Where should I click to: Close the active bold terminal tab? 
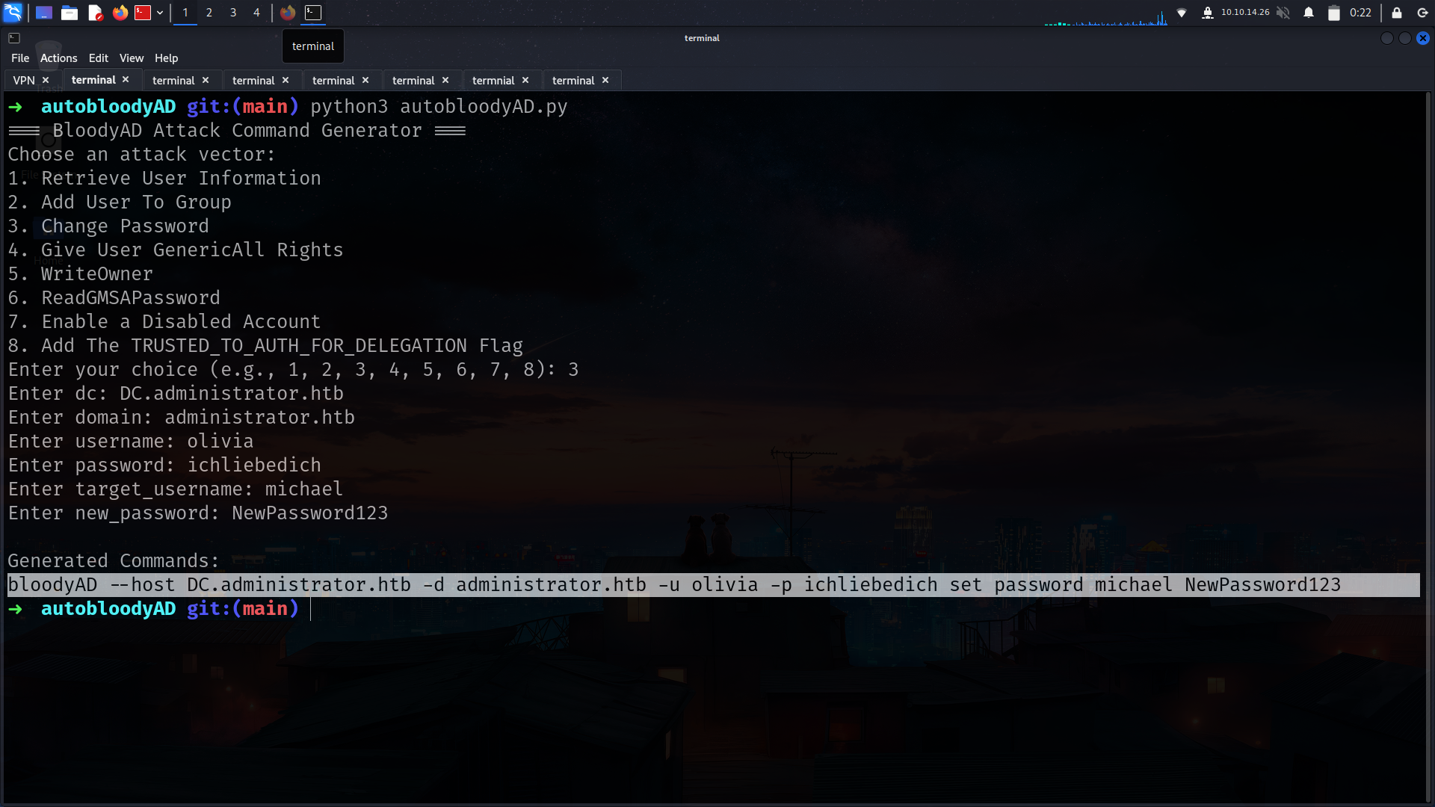pyautogui.click(x=126, y=79)
